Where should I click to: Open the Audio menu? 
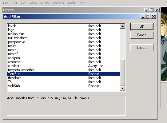(45, 3)
